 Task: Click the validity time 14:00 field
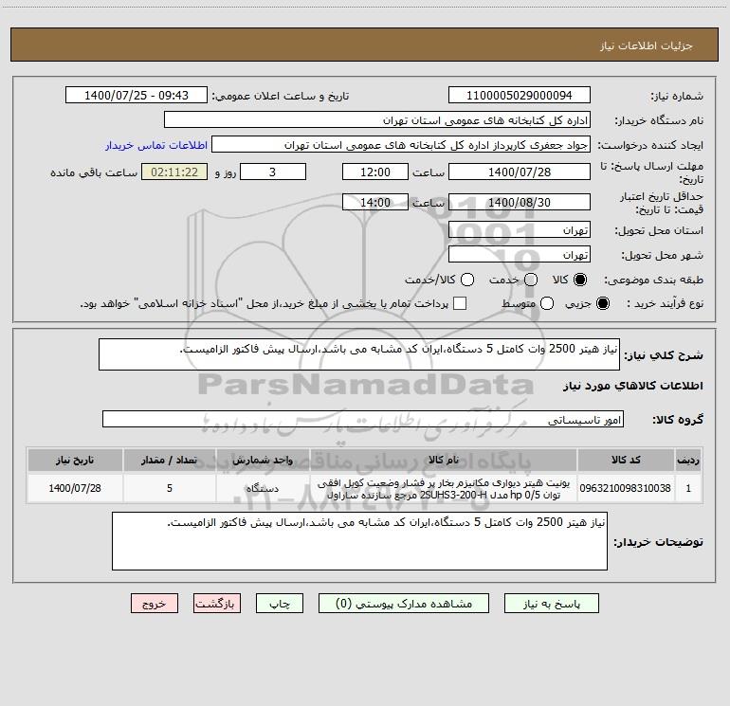pyautogui.click(x=375, y=202)
